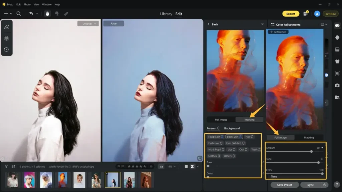The height and width of the screenshot is (192, 342).
Task: Click the filter funnel icon in filmstrip
Action: tap(6, 166)
